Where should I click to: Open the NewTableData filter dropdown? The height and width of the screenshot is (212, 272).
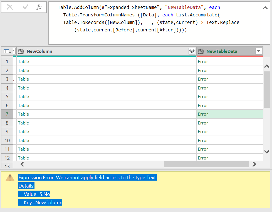258,51
